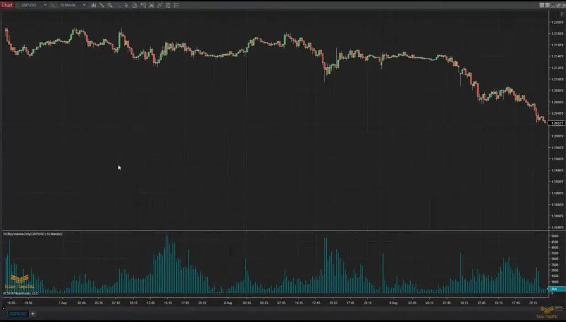
Task: Click the instrument search magnifier
Action: coord(53,5)
